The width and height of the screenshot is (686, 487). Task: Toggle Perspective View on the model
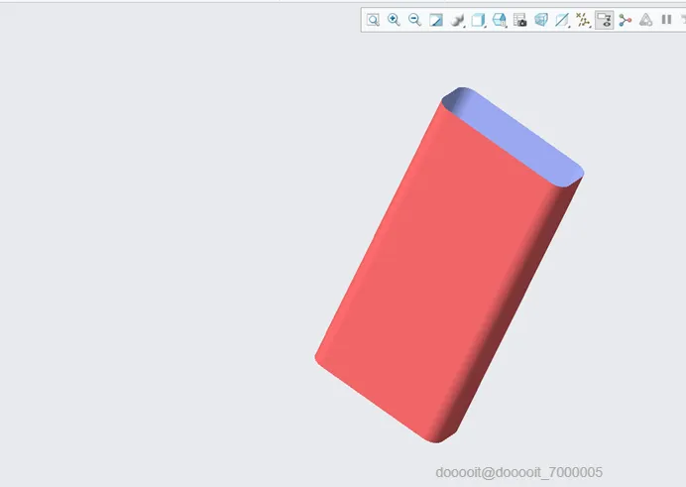[x=541, y=20]
